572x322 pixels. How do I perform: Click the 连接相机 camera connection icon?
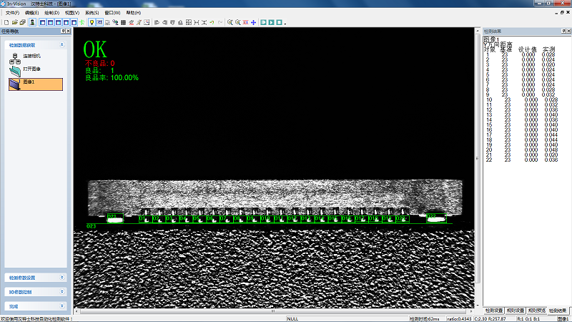(x=15, y=57)
